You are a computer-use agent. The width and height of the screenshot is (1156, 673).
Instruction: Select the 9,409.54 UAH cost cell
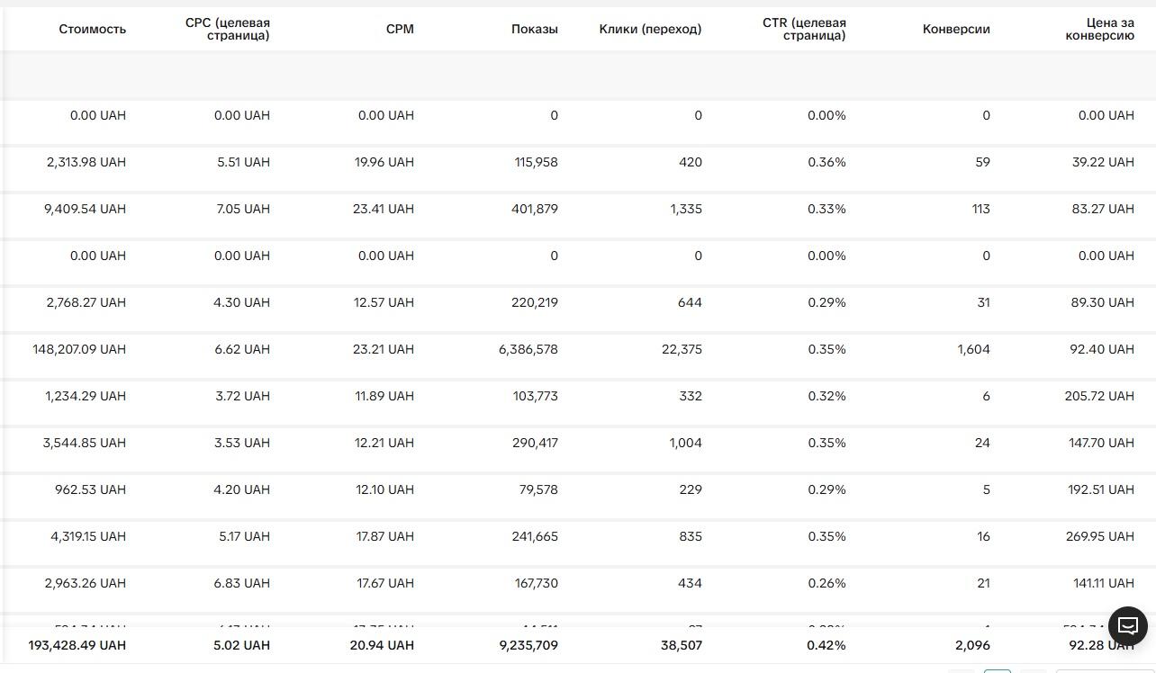[x=85, y=209]
